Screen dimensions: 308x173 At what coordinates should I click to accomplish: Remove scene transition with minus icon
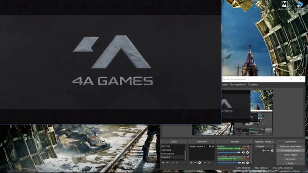point(268,150)
